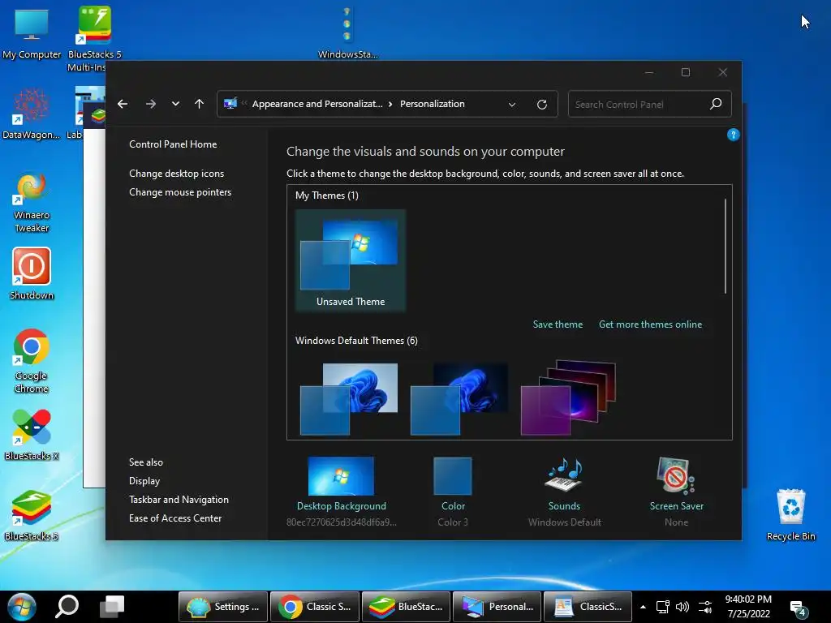Select the Unsaved Theme thumbnail
Viewport: 831px width, 623px height.
(x=351, y=260)
